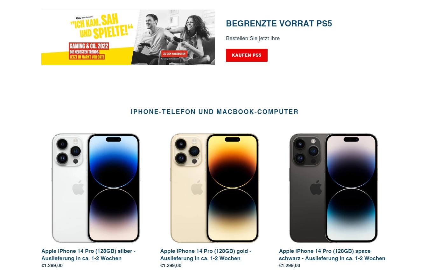The width and height of the screenshot is (427, 278).
Task: Open the gold iPhone 14 Pro product image
Action: click(214, 188)
